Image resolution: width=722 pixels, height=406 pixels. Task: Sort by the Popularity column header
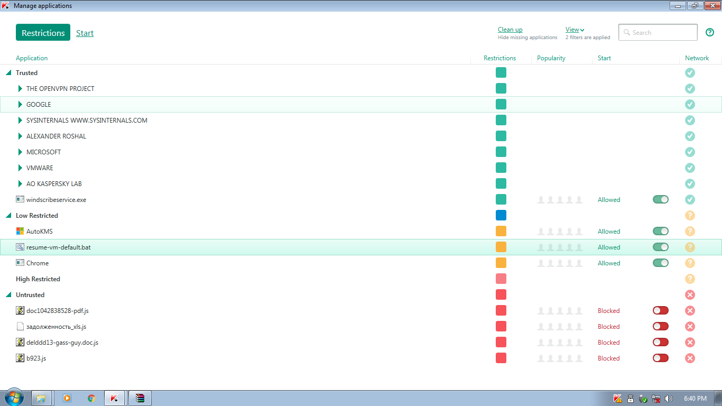pos(551,58)
